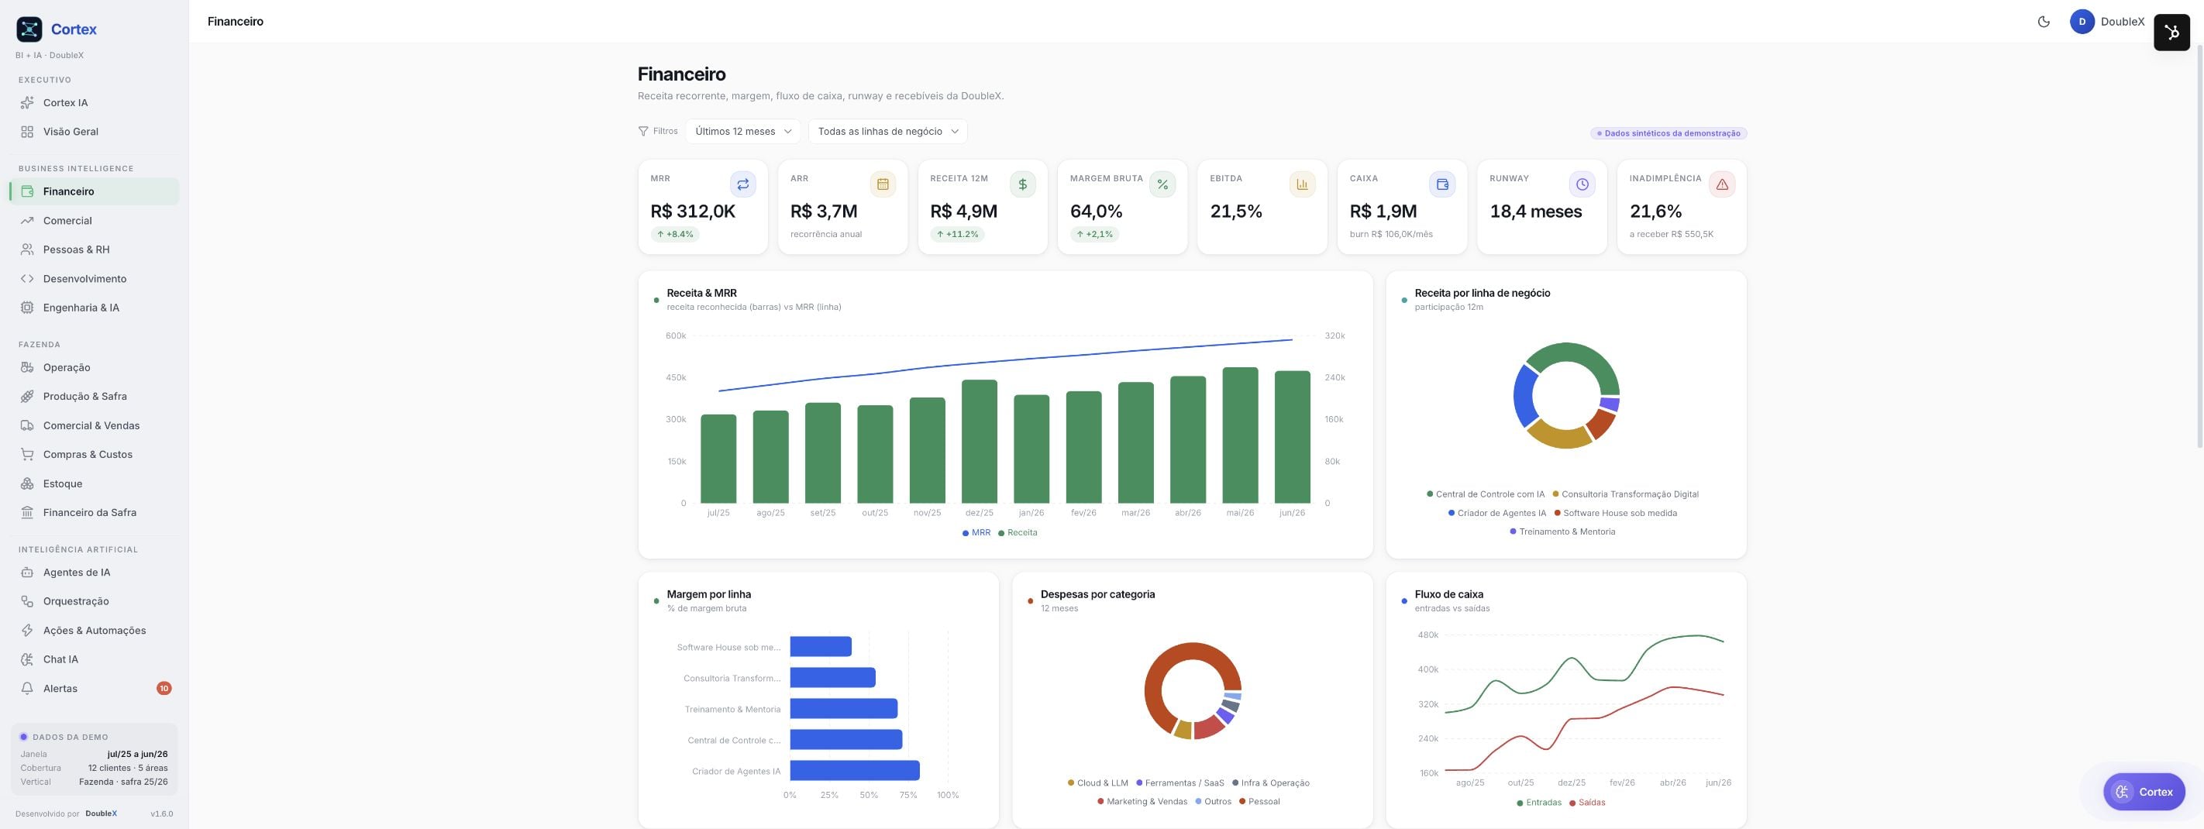This screenshot has width=2204, height=829.
Task: Click the Alertas bell icon
Action: (x=27, y=689)
